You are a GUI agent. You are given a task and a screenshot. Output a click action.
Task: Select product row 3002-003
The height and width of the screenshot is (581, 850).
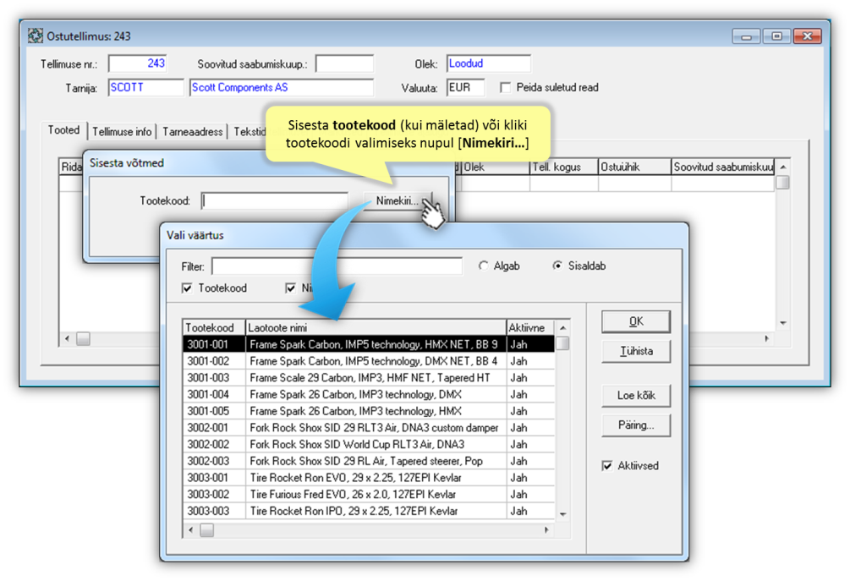click(x=369, y=461)
